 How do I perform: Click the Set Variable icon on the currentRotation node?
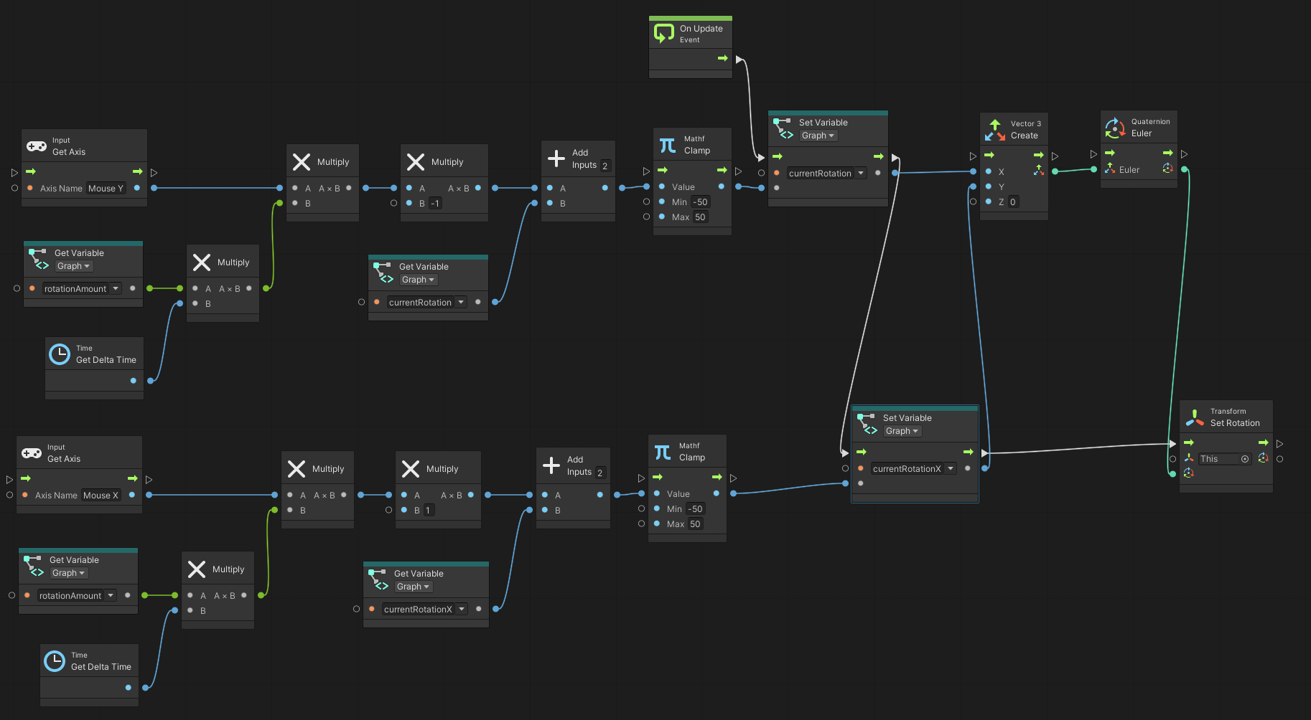pyautogui.click(x=783, y=129)
